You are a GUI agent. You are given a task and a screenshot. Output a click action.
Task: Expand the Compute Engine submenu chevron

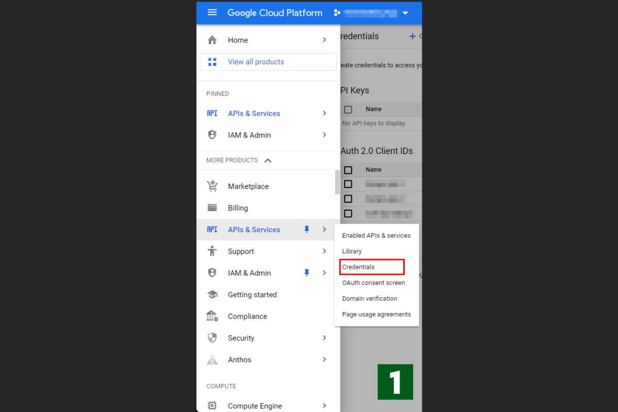[x=324, y=406]
